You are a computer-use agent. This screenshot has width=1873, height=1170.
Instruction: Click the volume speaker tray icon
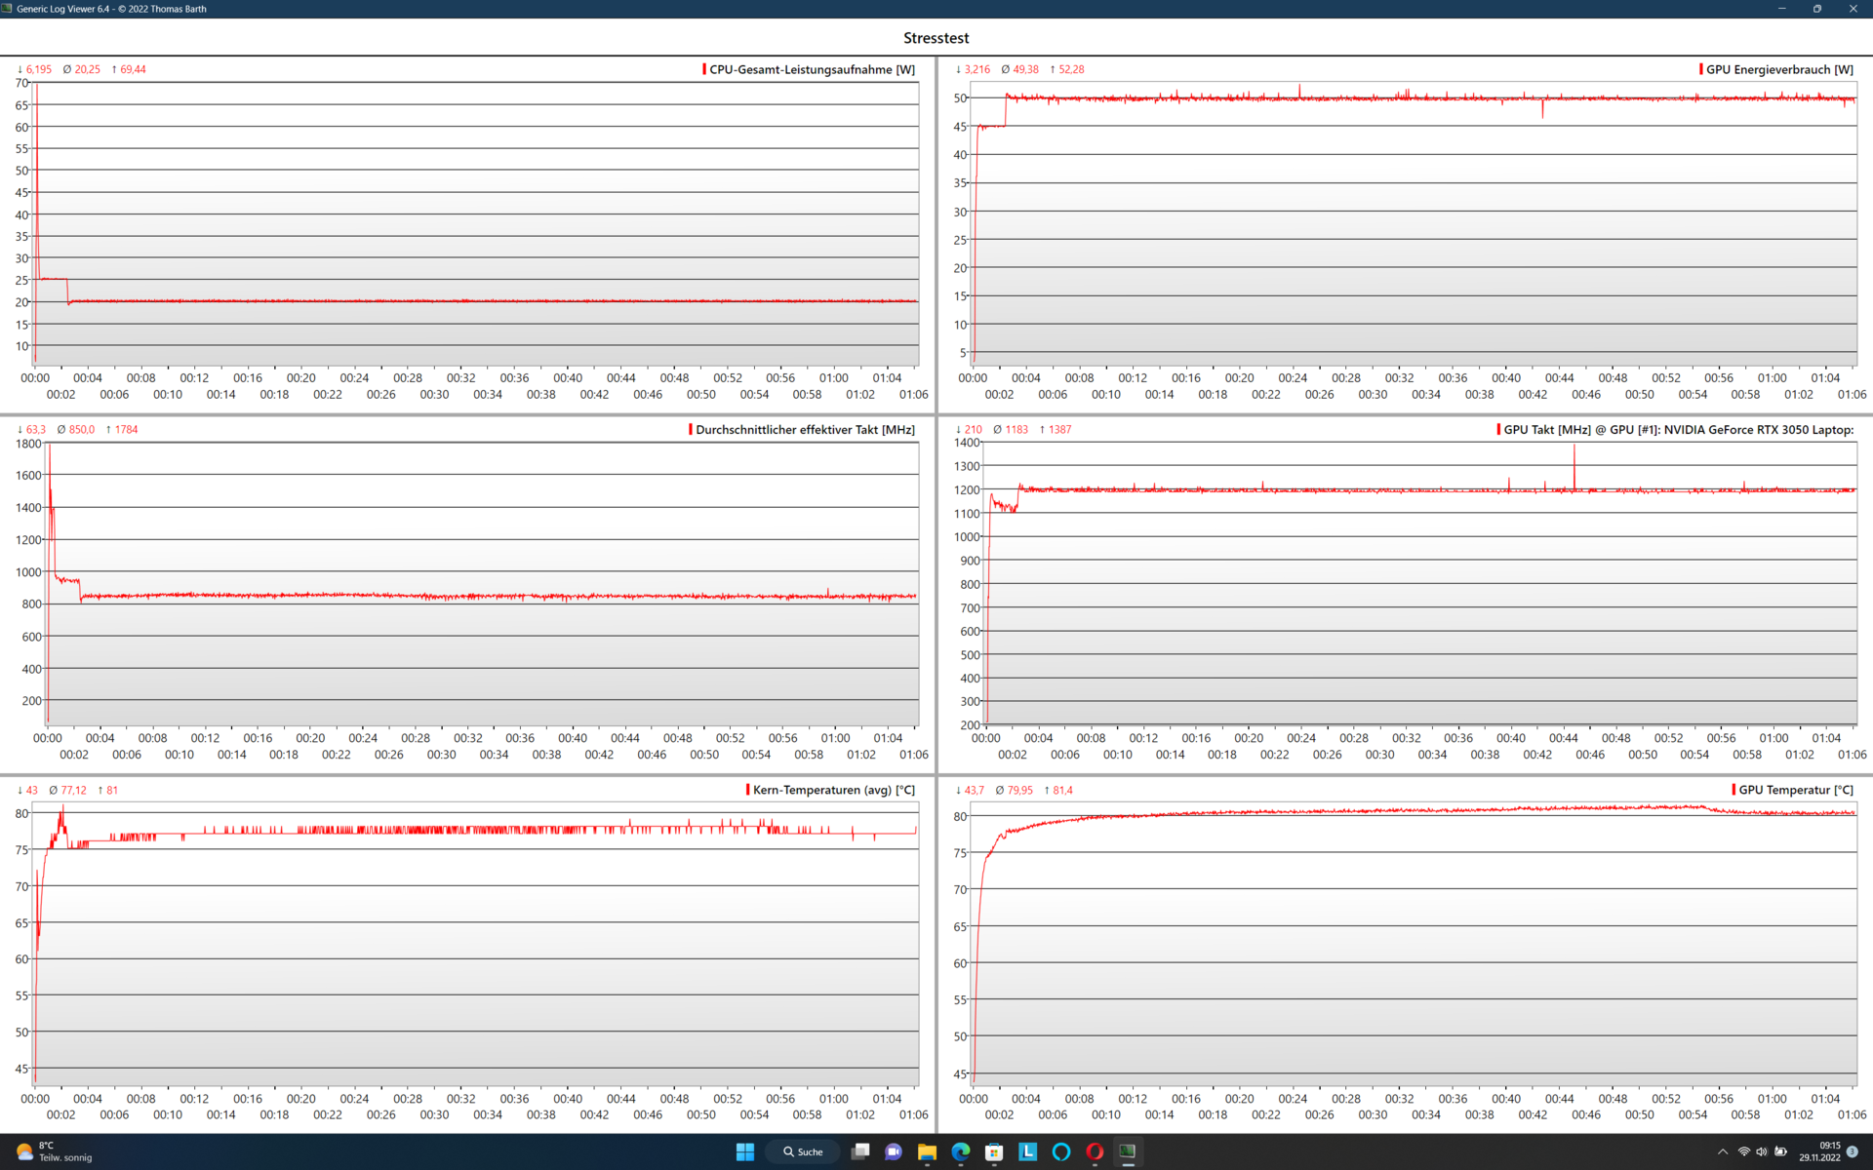pyautogui.click(x=1762, y=1151)
